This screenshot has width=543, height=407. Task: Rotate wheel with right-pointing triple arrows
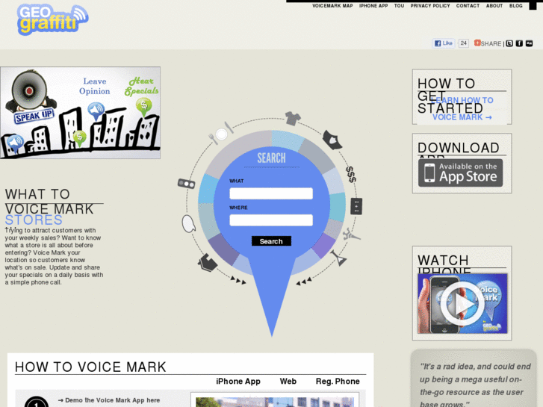pos(238,280)
